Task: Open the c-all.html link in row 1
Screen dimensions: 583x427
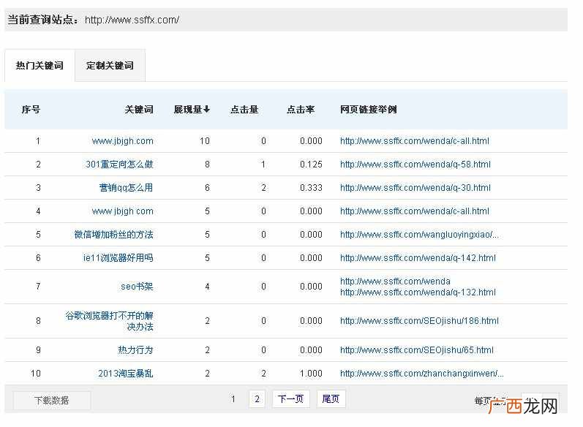Action: point(415,141)
